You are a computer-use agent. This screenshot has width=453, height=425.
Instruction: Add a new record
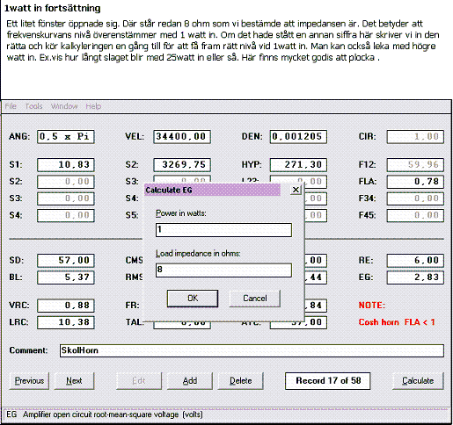pyautogui.click(x=190, y=381)
